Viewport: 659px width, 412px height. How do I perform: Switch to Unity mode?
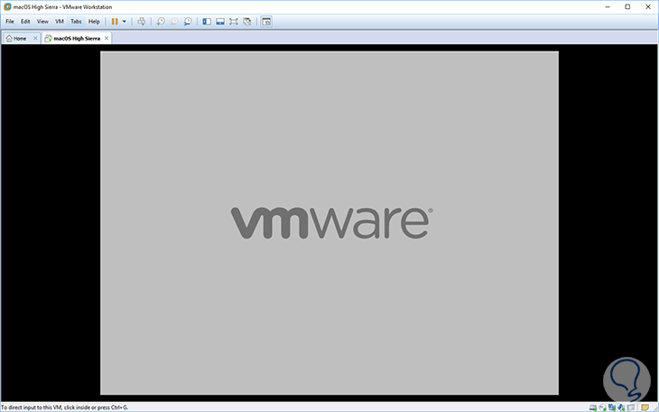247,22
